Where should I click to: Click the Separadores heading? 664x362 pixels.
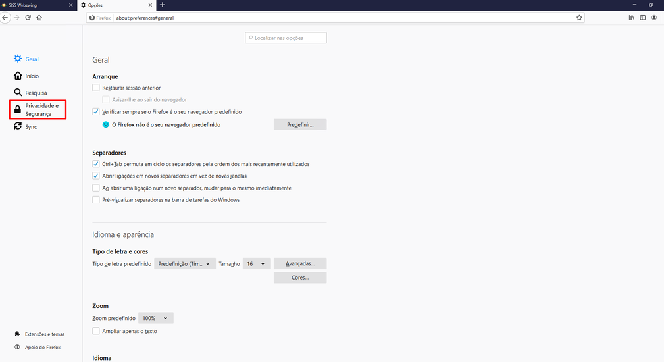tap(109, 153)
